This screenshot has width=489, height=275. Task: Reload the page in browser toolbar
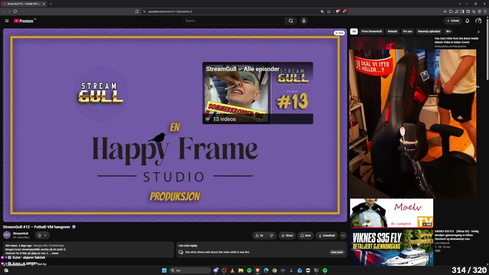(15, 11)
